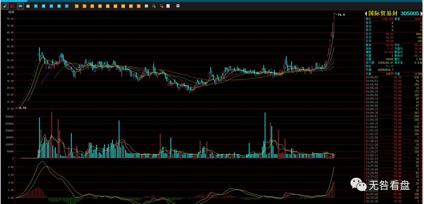This screenshot has width=424, height=204.
Task: Select the weekly period button 周
Action: pos(44,6)
